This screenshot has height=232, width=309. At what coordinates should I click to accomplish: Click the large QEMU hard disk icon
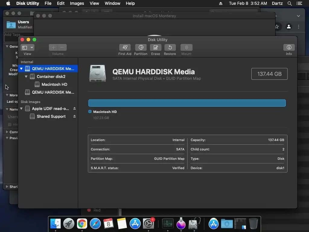(x=97, y=73)
